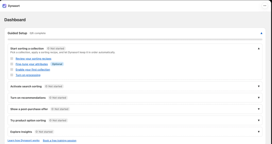Click the Activate search sorting title
This screenshot has width=272, height=144.
tap(26, 86)
